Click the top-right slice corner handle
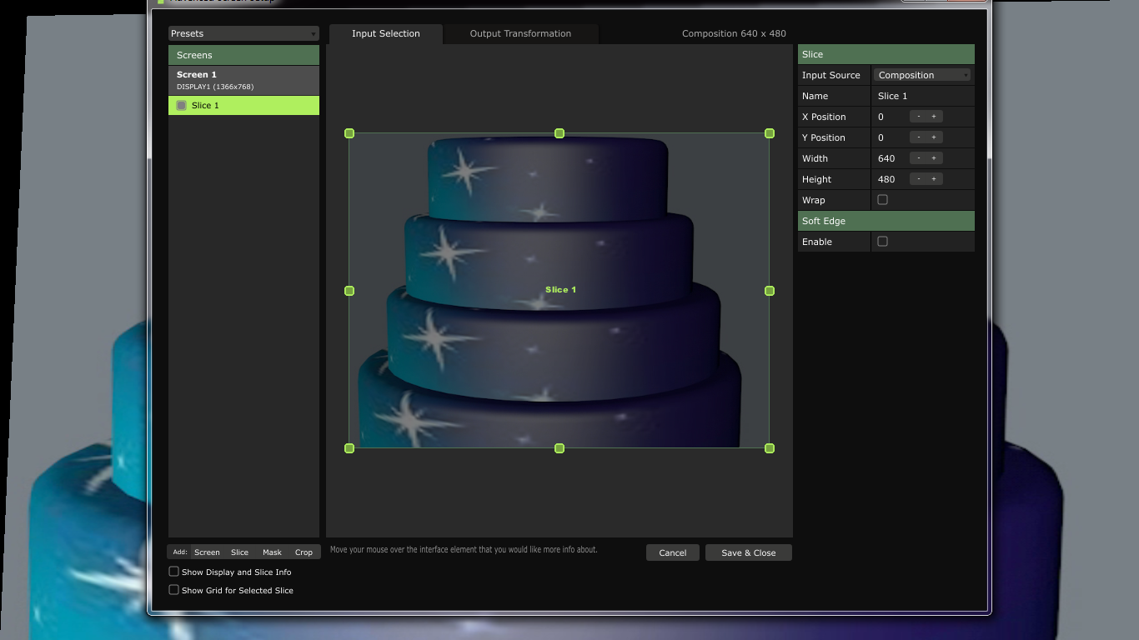 pyautogui.click(x=770, y=133)
